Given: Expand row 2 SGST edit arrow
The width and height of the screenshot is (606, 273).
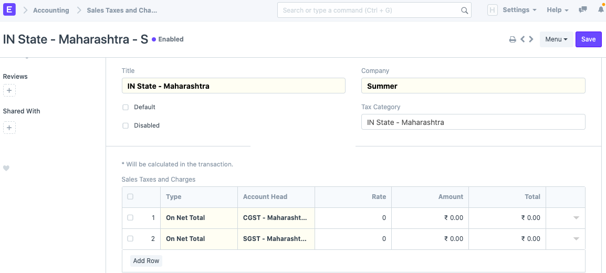Looking at the screenshot, I should pyautogui.click(x=576, y=239).
